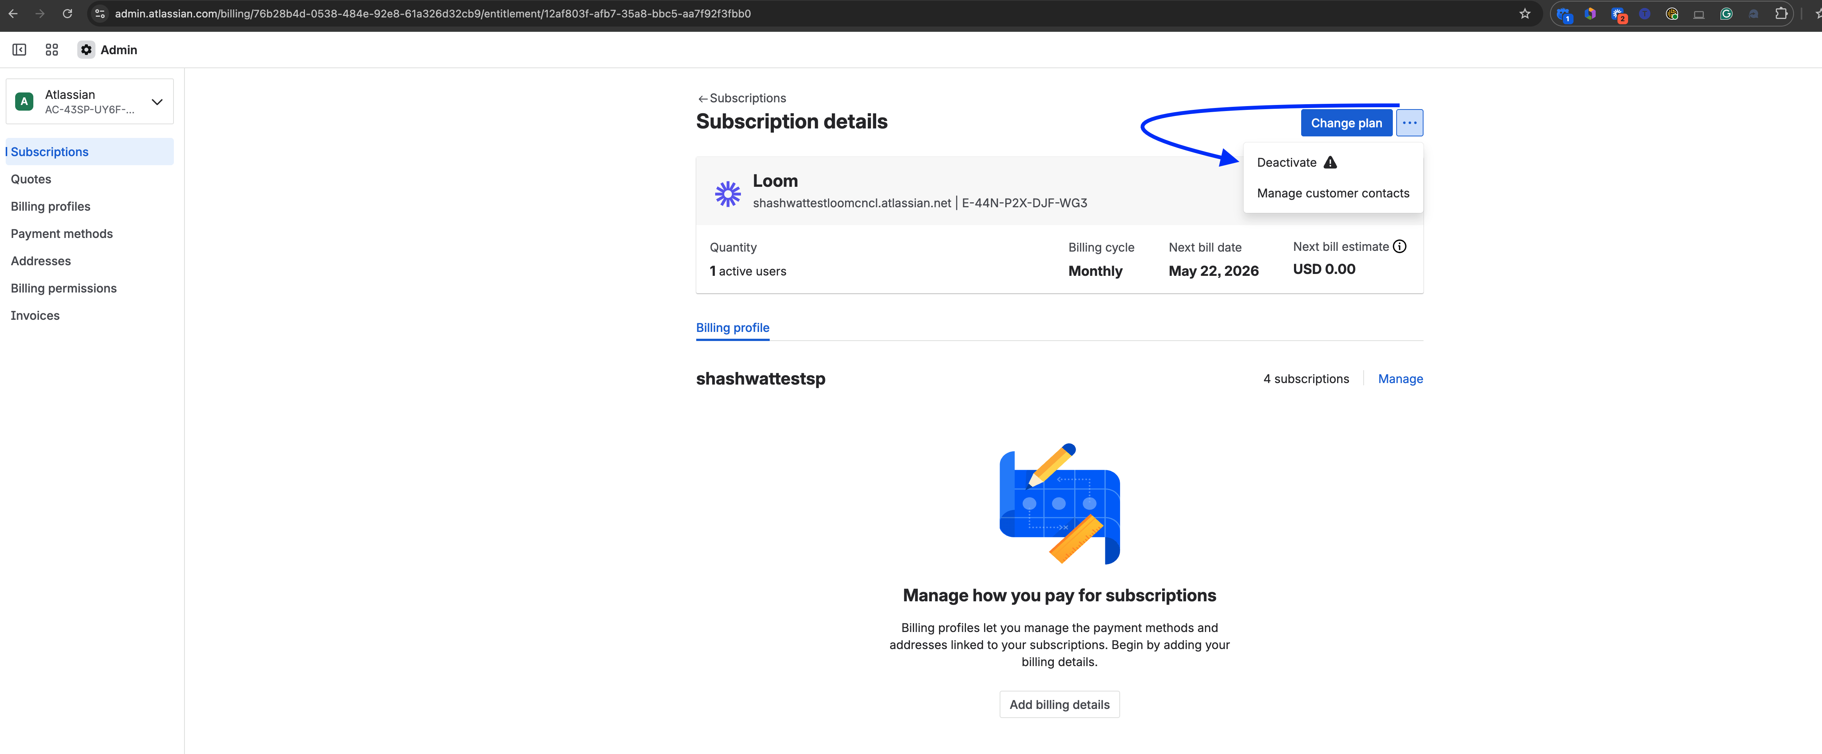Screen dimensions: 1822x754
Task: Bookmark this page with the star icon
Action: click(1525, 13)
